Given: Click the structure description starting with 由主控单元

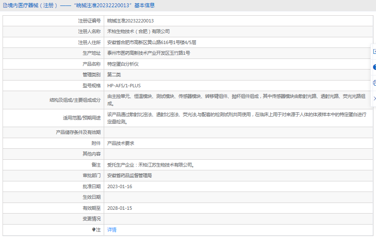Looking at the screenshot, I should click(x=236, y=100).
